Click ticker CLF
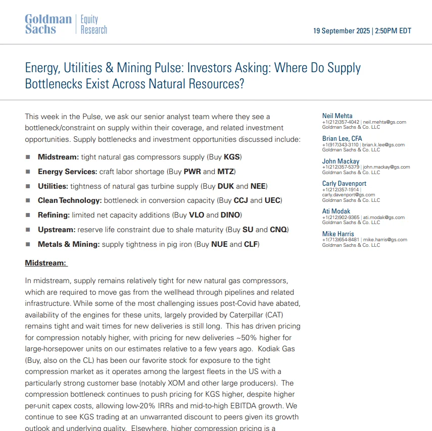The image size is (432, 431). pyautogui.click(x=251, y=244)
